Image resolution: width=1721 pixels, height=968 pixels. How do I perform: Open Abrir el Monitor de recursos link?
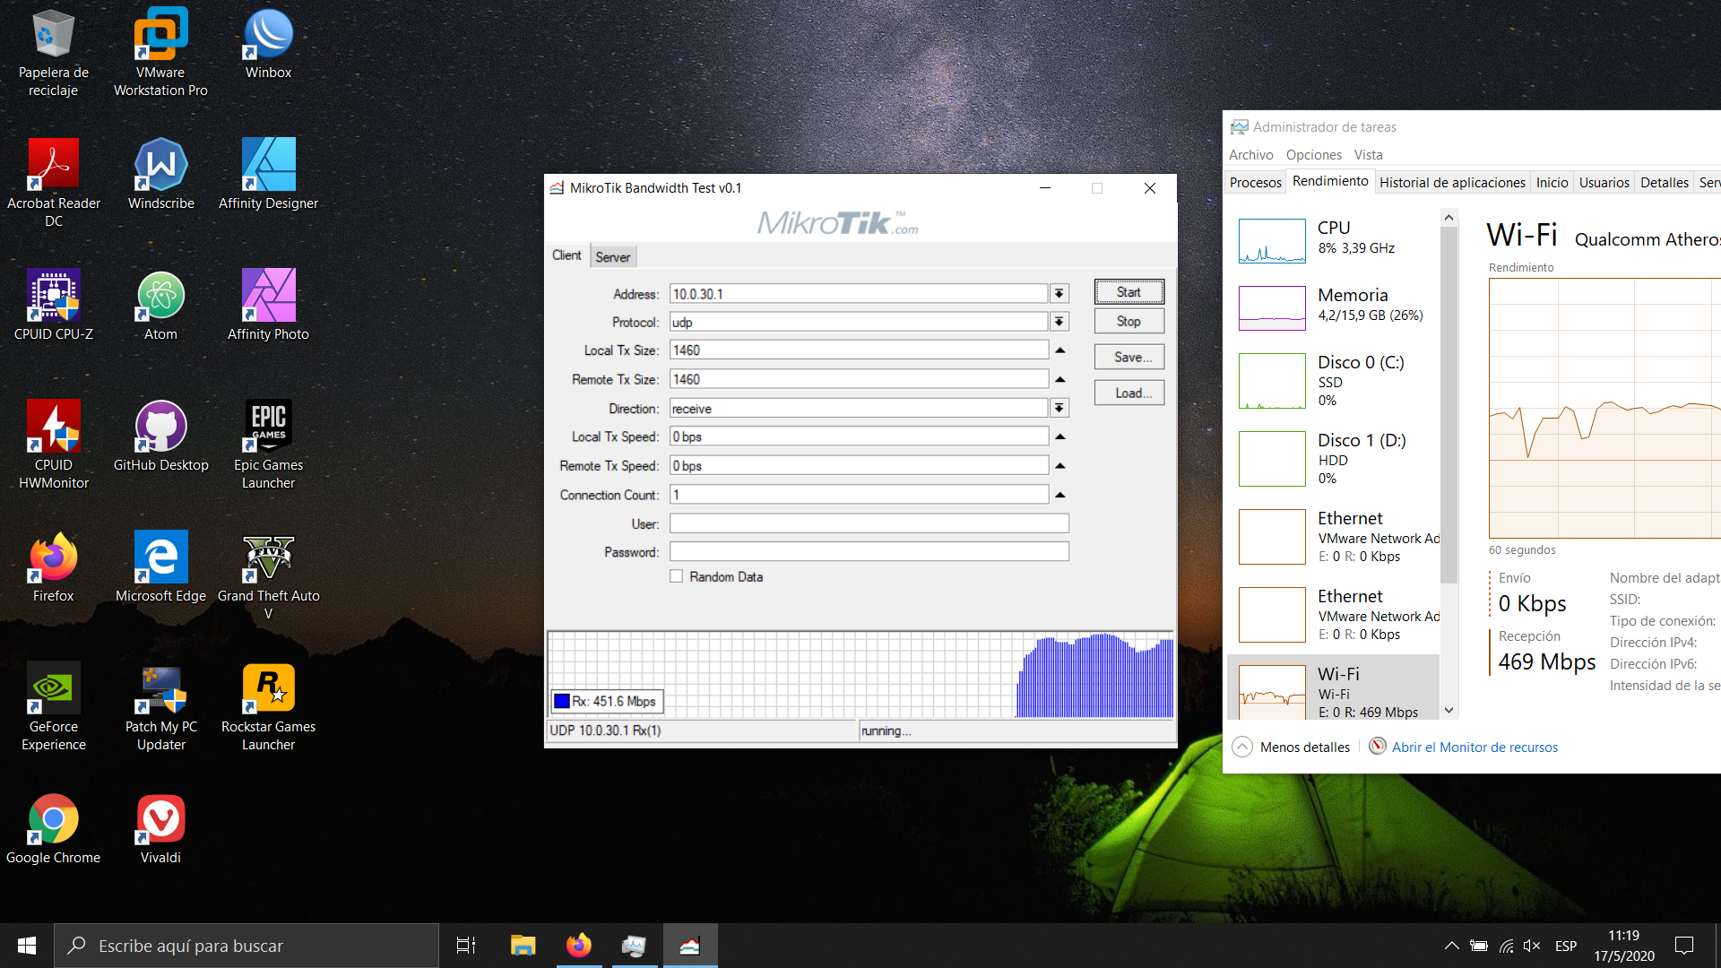[x=1474, y=747]
